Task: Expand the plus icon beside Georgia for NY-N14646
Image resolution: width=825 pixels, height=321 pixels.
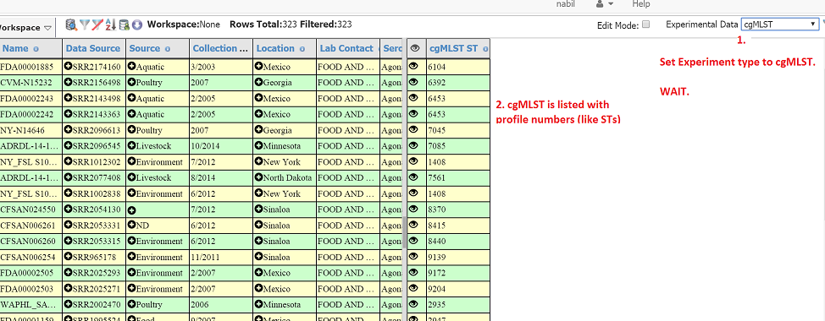Action: pyautogui.click(x=258, y=130)
